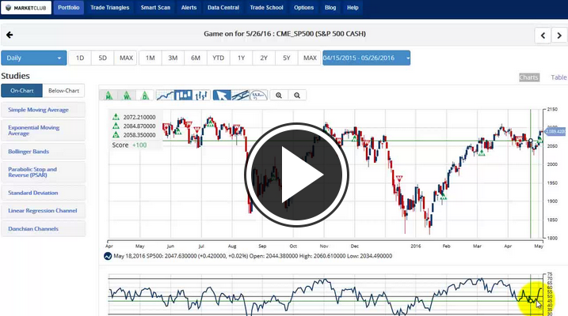This screenshot has height=316, width=568.
Task: Add Donchian Channels study
Action: coord(43,228)
